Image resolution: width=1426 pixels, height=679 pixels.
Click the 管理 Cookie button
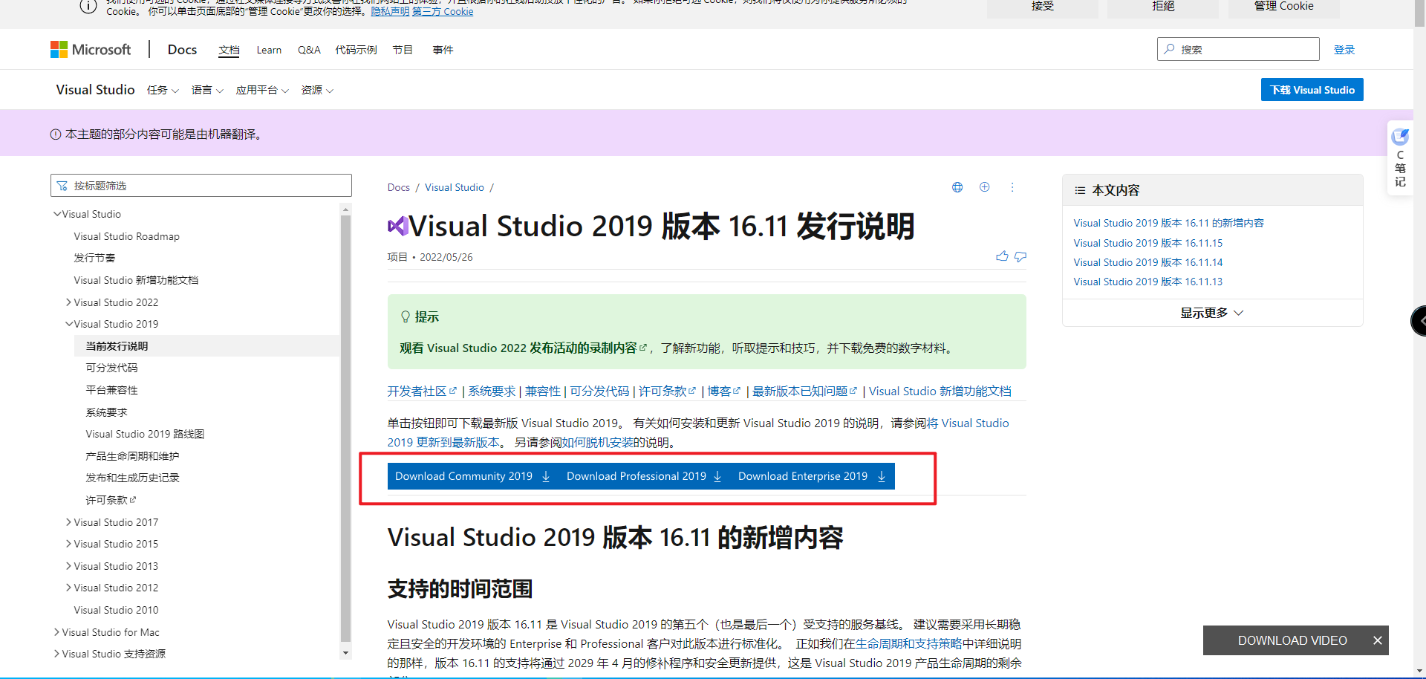(x=1283, y=7)
